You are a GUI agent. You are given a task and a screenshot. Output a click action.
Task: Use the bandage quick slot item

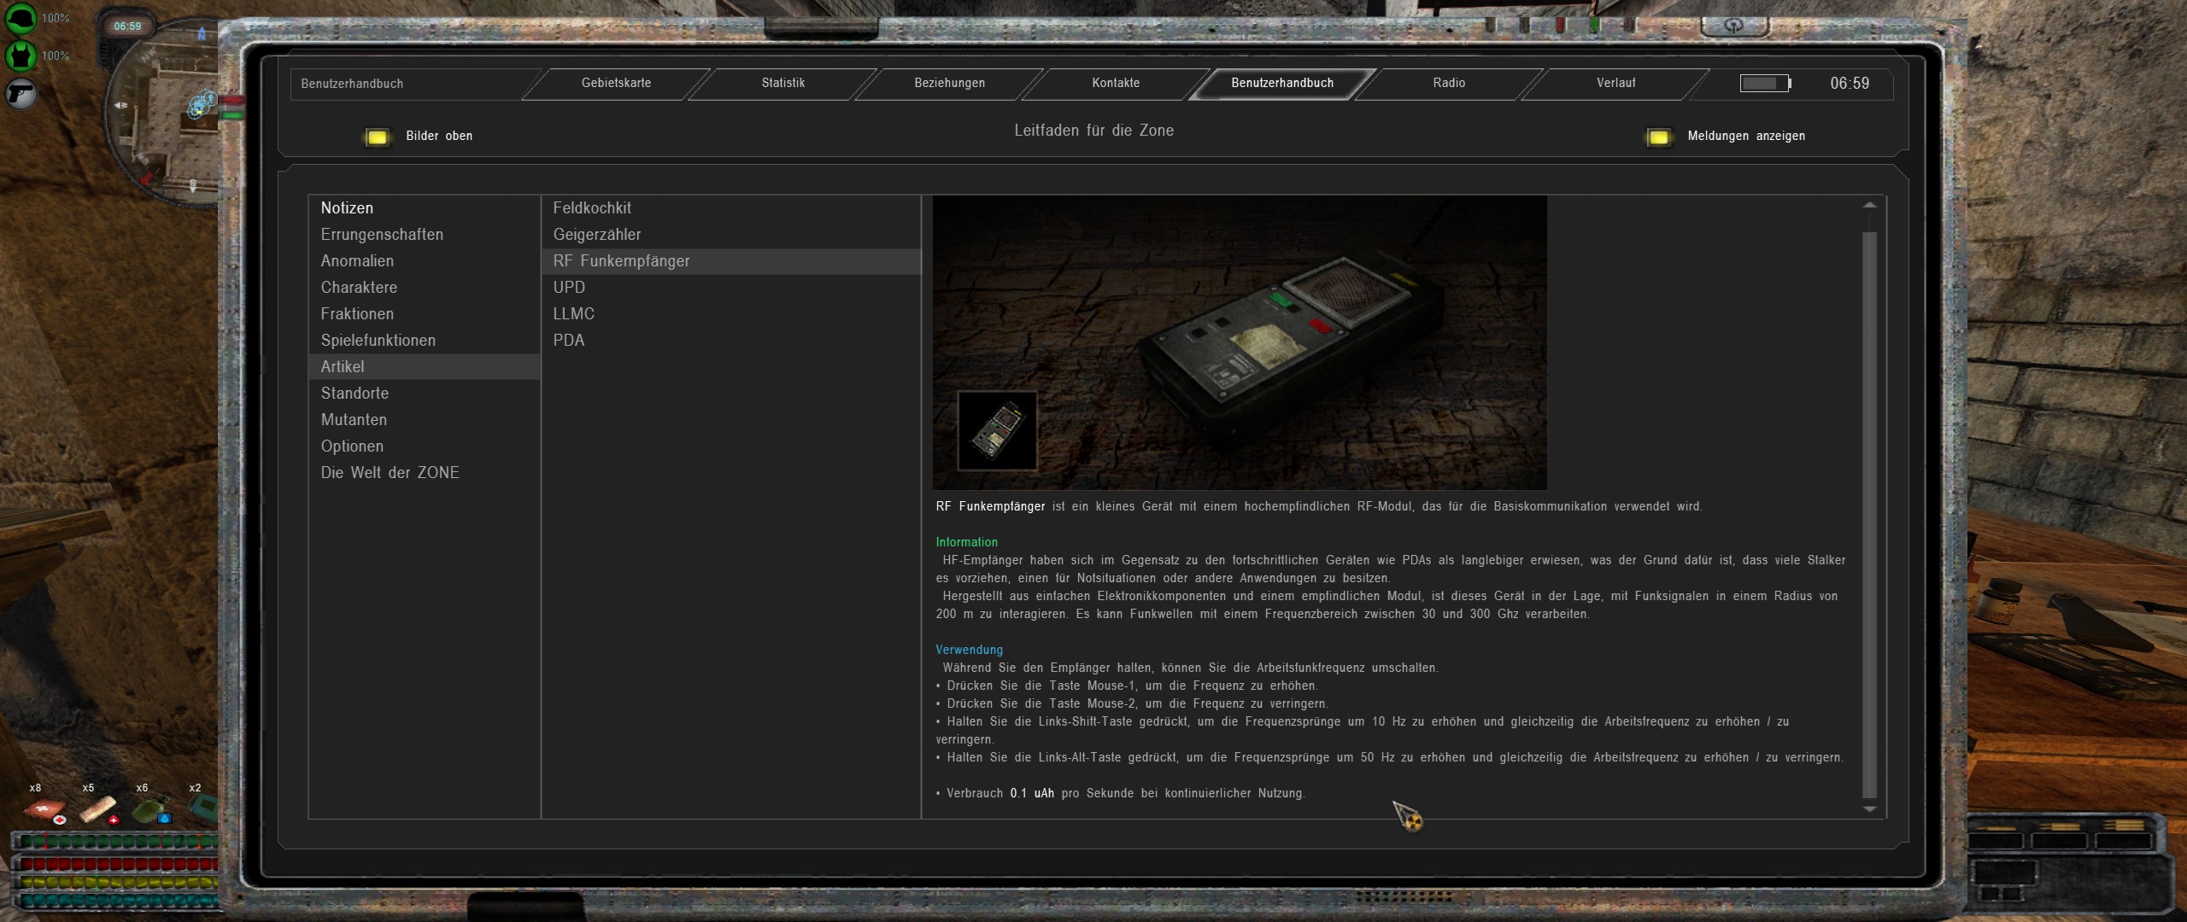(x=97, y=809)
